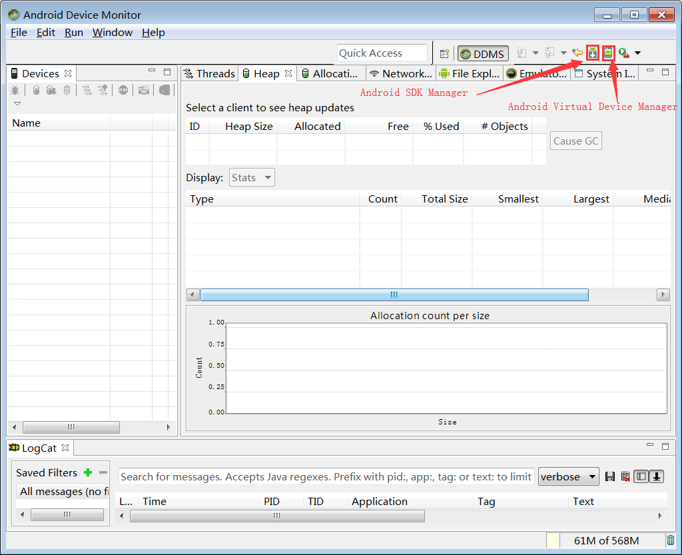Run garbage collector via the trash can icon
This screenshot has height=555, width=682.
pyautogui.click(x=671, y=540)
